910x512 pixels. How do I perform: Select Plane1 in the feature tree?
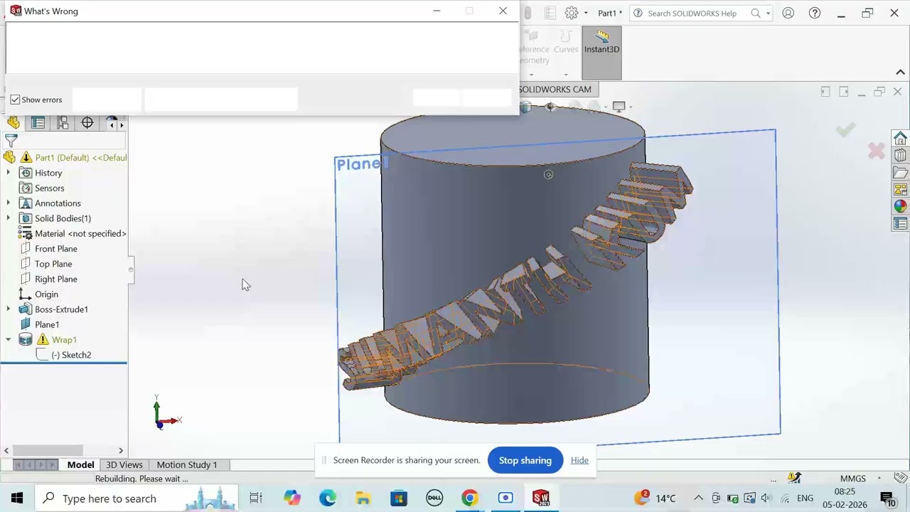(47, 325)
